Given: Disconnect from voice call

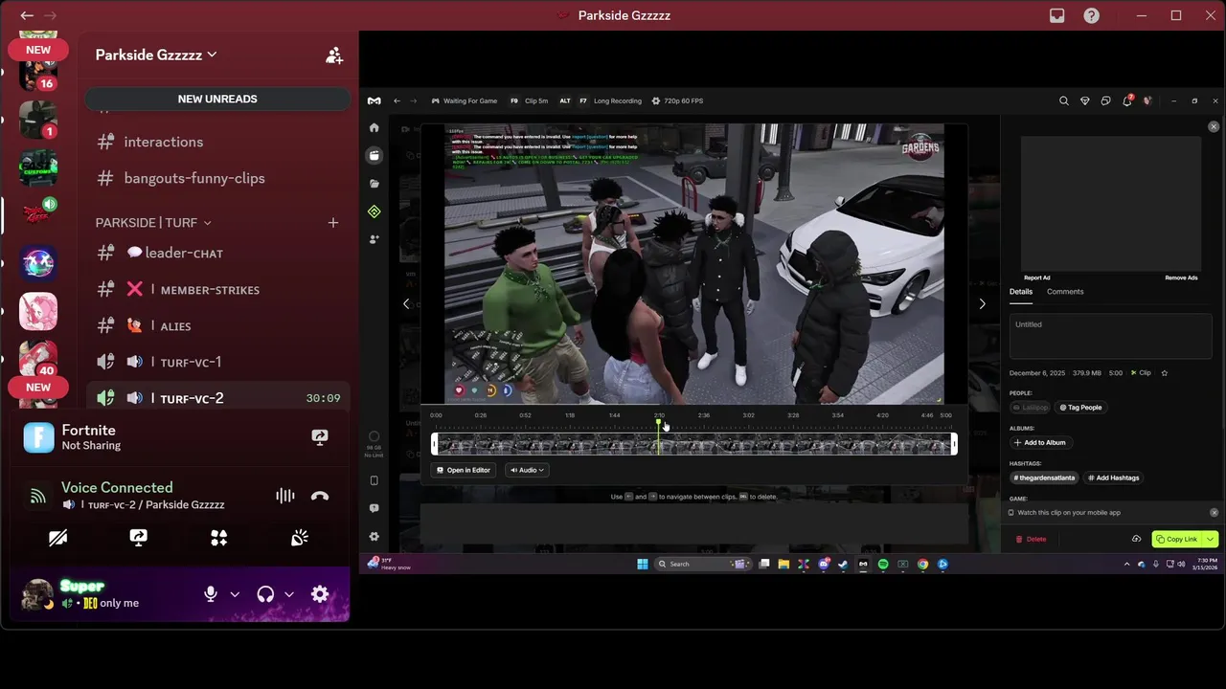Looking at the screenshot, I should 320,496.
